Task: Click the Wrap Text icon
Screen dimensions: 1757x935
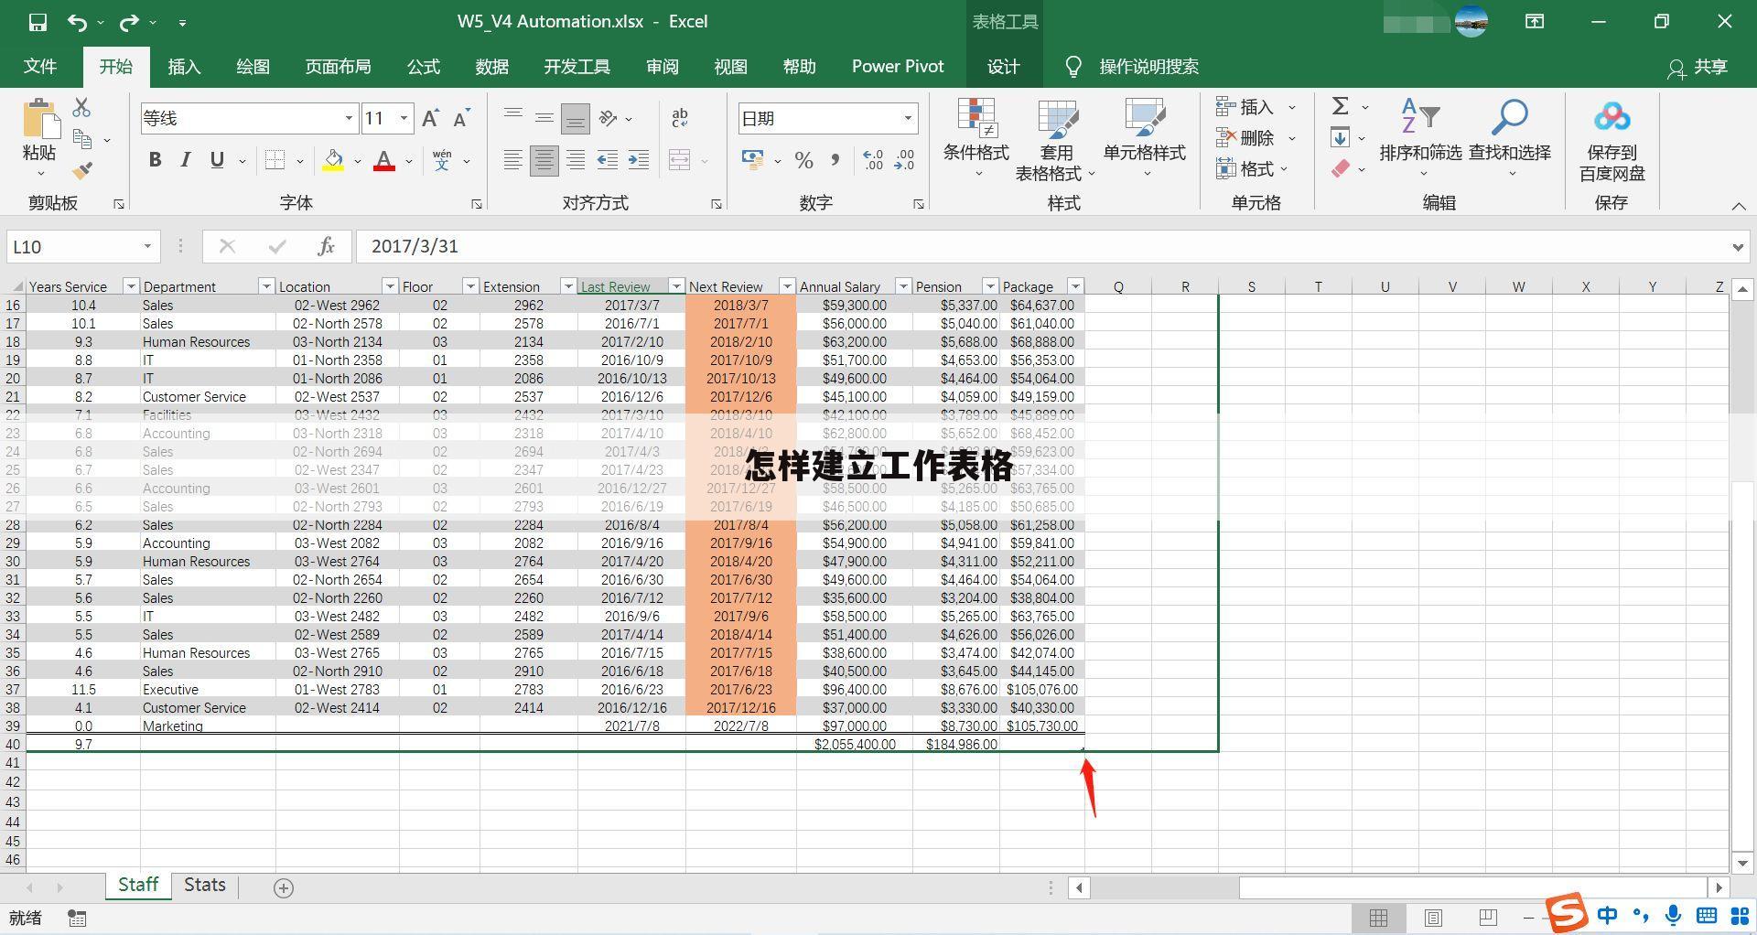Action: 680,118
